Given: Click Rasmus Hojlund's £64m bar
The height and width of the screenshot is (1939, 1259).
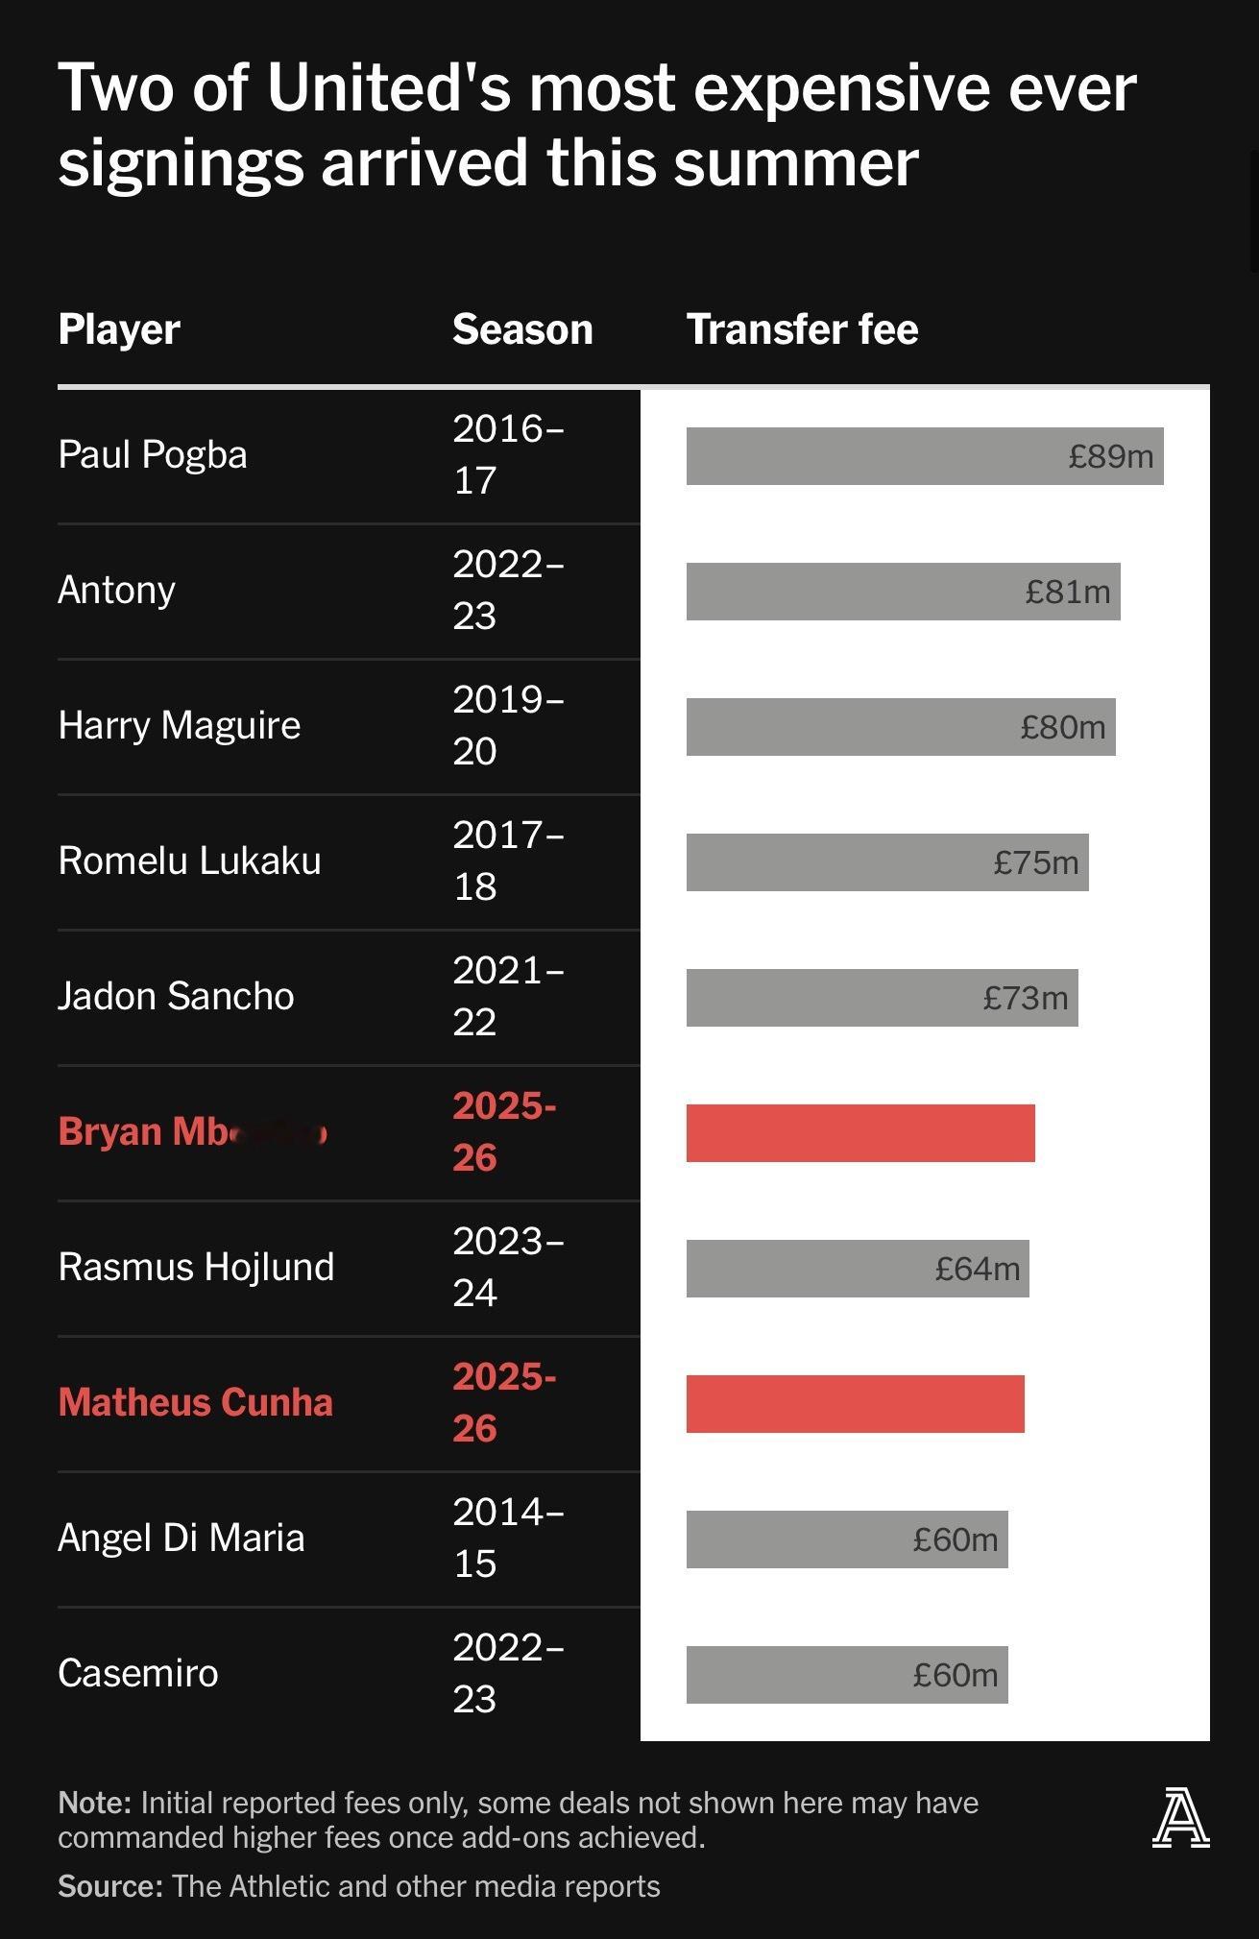Looking at the screenshot, I should [x=858, y=1269].
